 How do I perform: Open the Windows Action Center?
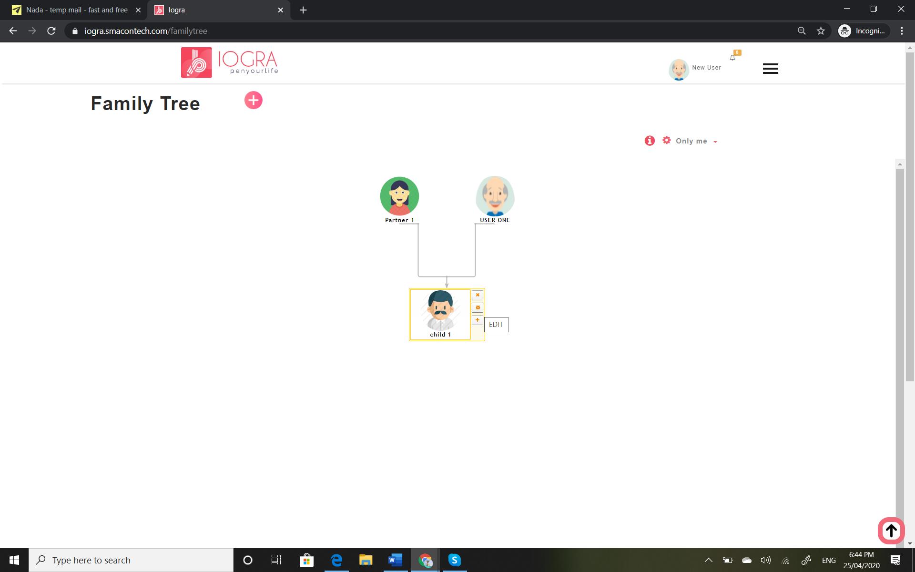895,560
